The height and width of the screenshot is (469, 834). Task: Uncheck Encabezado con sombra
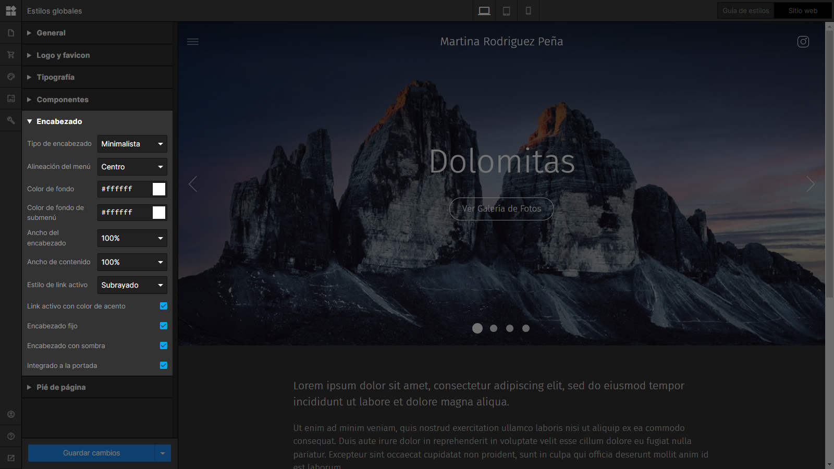(x=164, y=345)
